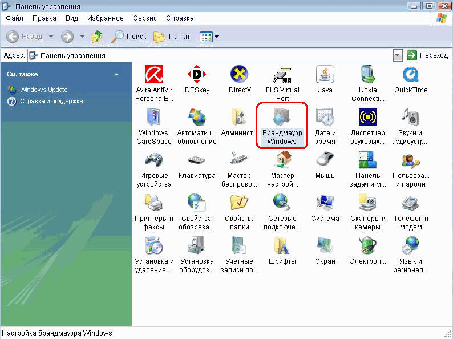Open the Система (System) icon
The height and width of the screenshot is (339, 453).
[325, 203]
